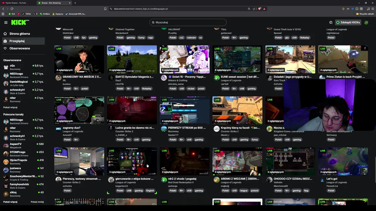Click the STOMPcsgo channel avatar
The width and height of the screenshot is (376, 211).
(6, 154)
